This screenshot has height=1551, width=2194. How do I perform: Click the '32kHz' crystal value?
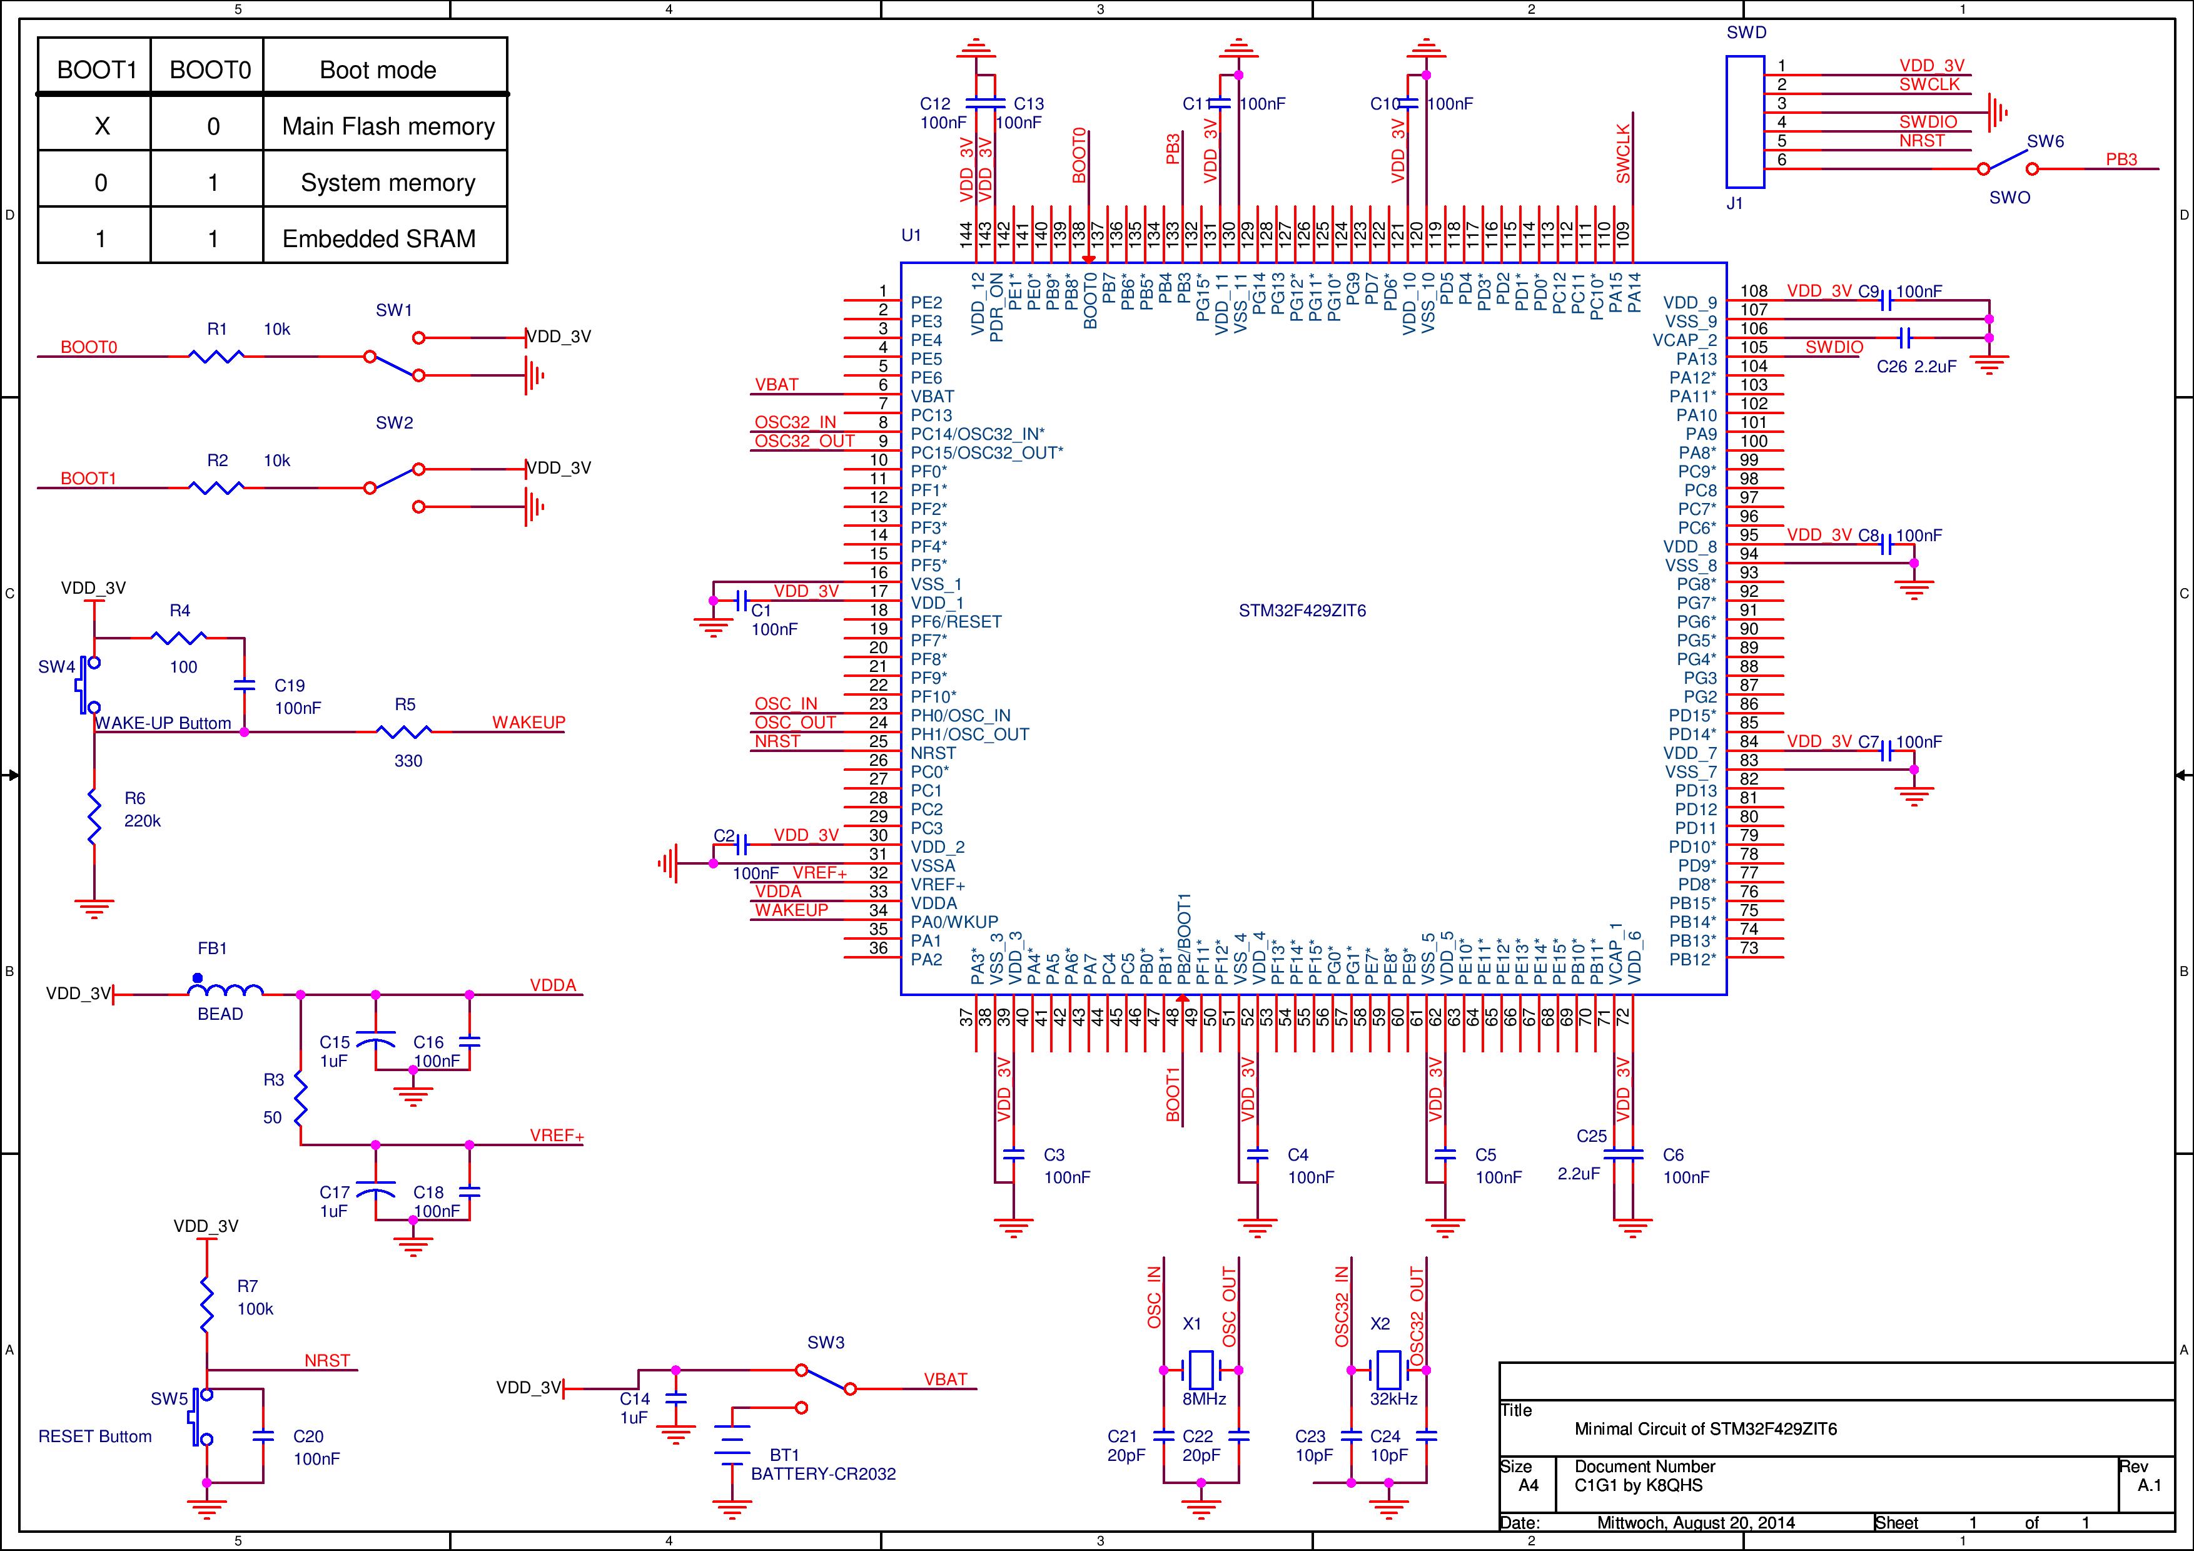click(x=1393, y=1399)
